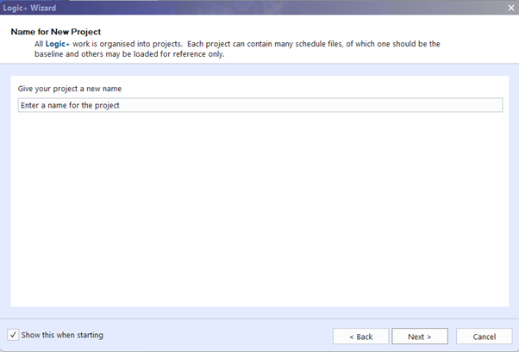Click the 'Name for New Project' heading

point(55,32)
